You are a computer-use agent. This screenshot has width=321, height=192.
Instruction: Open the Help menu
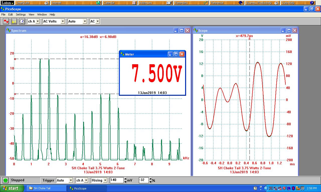coord(52,14)
